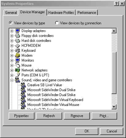This screenshot has width=126, height=138.
Task: Select the Network adapters label
Action: pyautogui.click(x=34, y=70)
